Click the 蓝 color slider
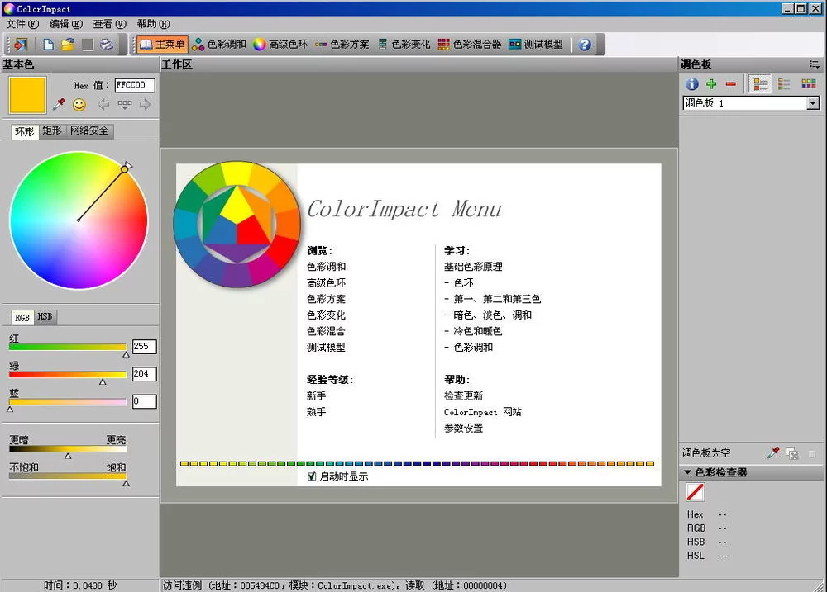827x592 pixels. pyautogui.click(x=68, y=402)
